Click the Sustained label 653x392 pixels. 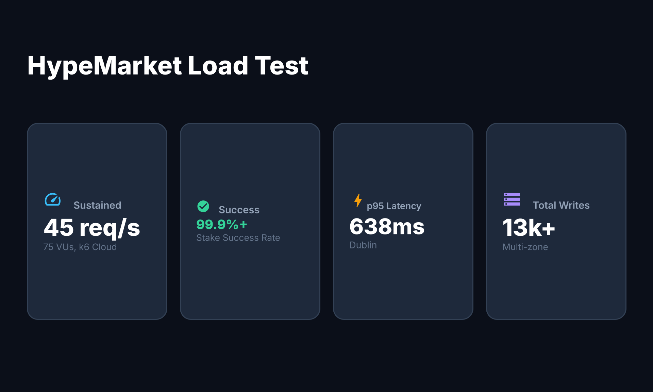97,205
